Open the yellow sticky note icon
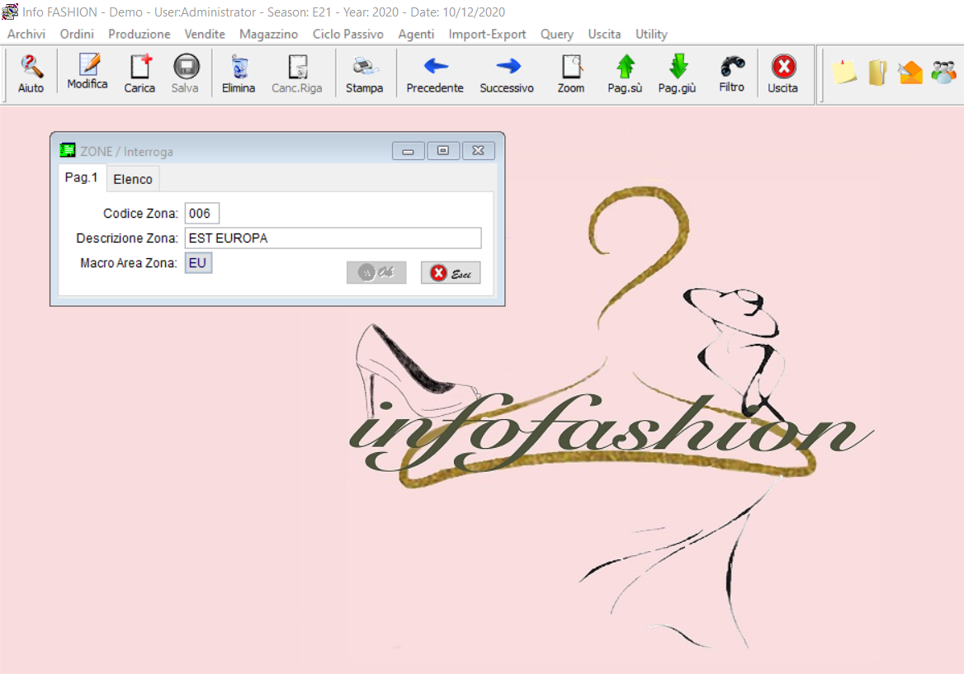This screenshot has height=674, width=964. (x=843, y=73)
